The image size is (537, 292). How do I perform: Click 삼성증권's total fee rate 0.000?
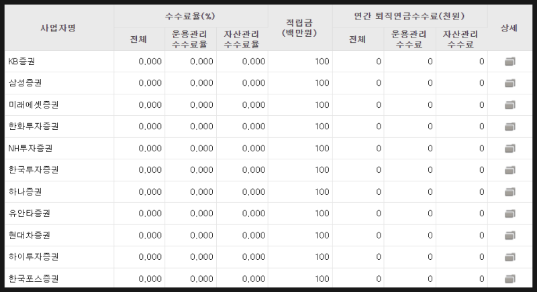[x=150, y=83]
